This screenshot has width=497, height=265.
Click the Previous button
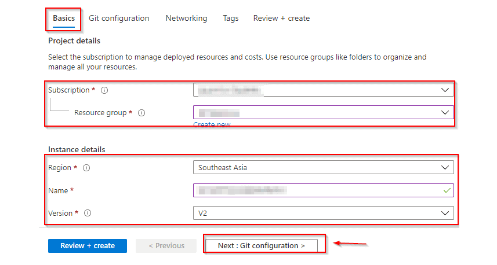click(x=166, y=246)
